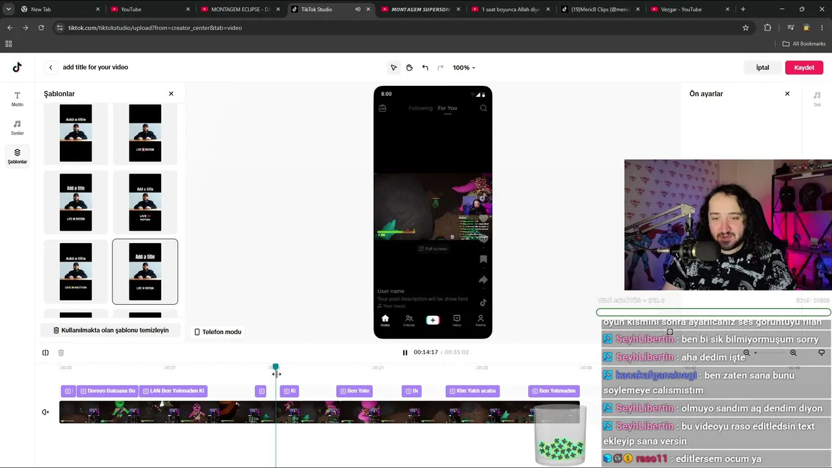Close the Ön ayarlar panel
This screenshot has width=832, height=468.
coord(787,94)
